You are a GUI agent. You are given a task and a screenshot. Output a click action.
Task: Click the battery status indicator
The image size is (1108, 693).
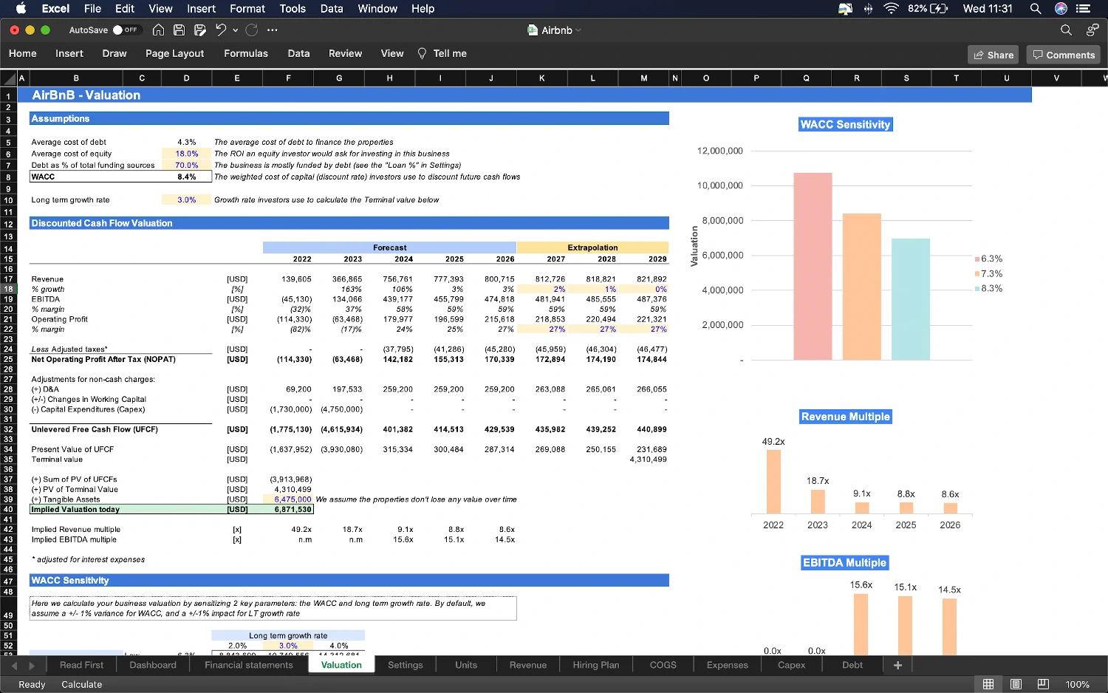[928, 9]
